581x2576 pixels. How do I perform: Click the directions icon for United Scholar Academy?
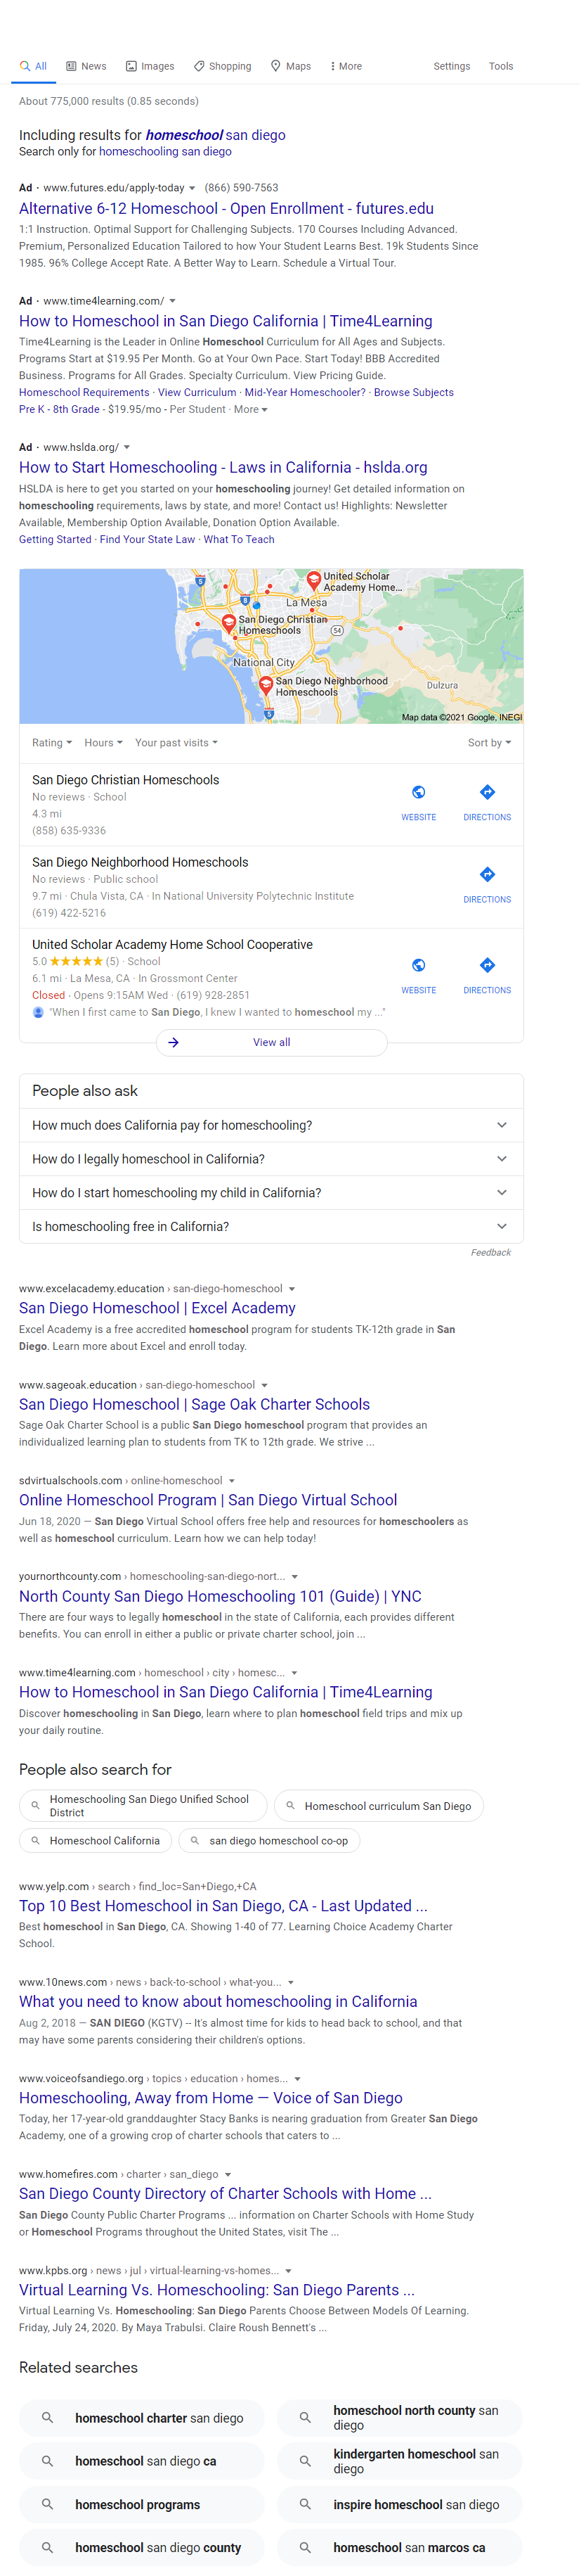(487, 965)
